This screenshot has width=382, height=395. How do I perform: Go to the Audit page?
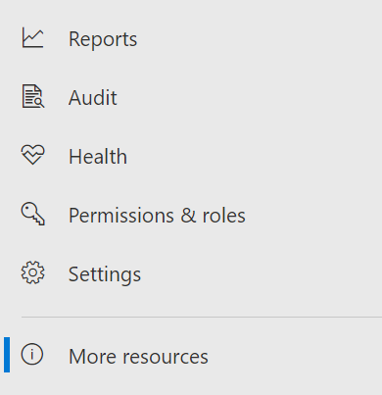(x=92, y=98)
